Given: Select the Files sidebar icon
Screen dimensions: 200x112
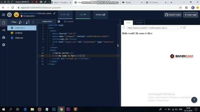Looking at the screenshot, I should [x=3, y=23].
